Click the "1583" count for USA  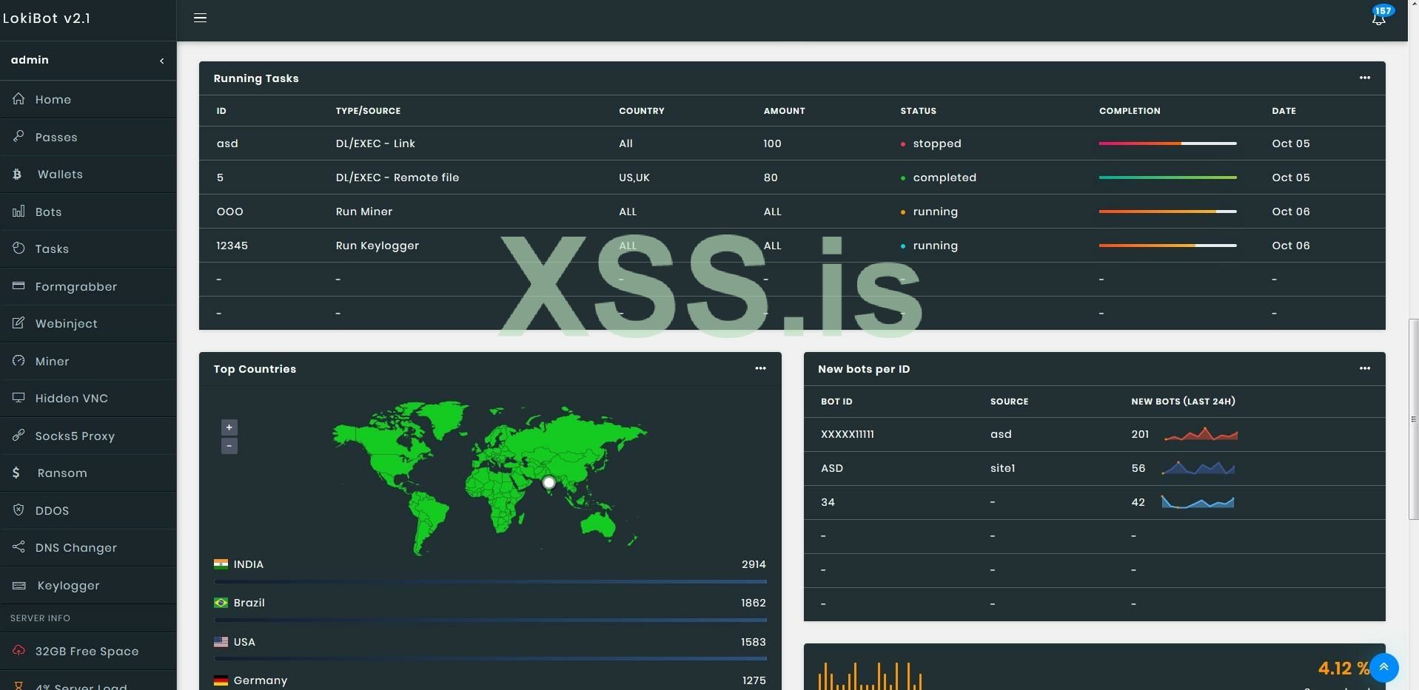[754, 642]
